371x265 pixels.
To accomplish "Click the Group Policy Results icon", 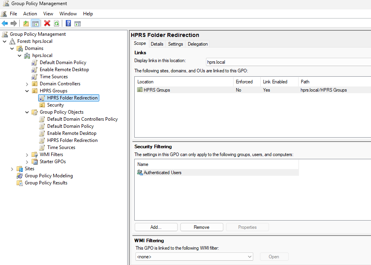I will [x=20, y=183].
